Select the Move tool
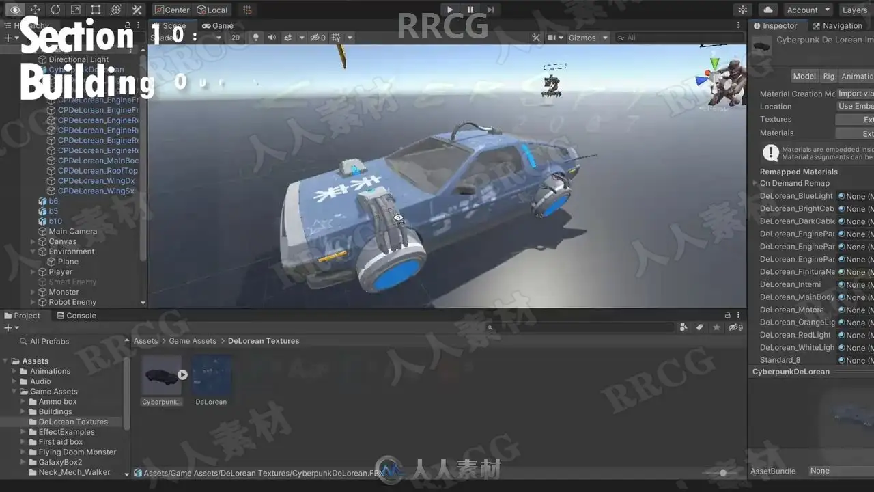 point(35,10)
